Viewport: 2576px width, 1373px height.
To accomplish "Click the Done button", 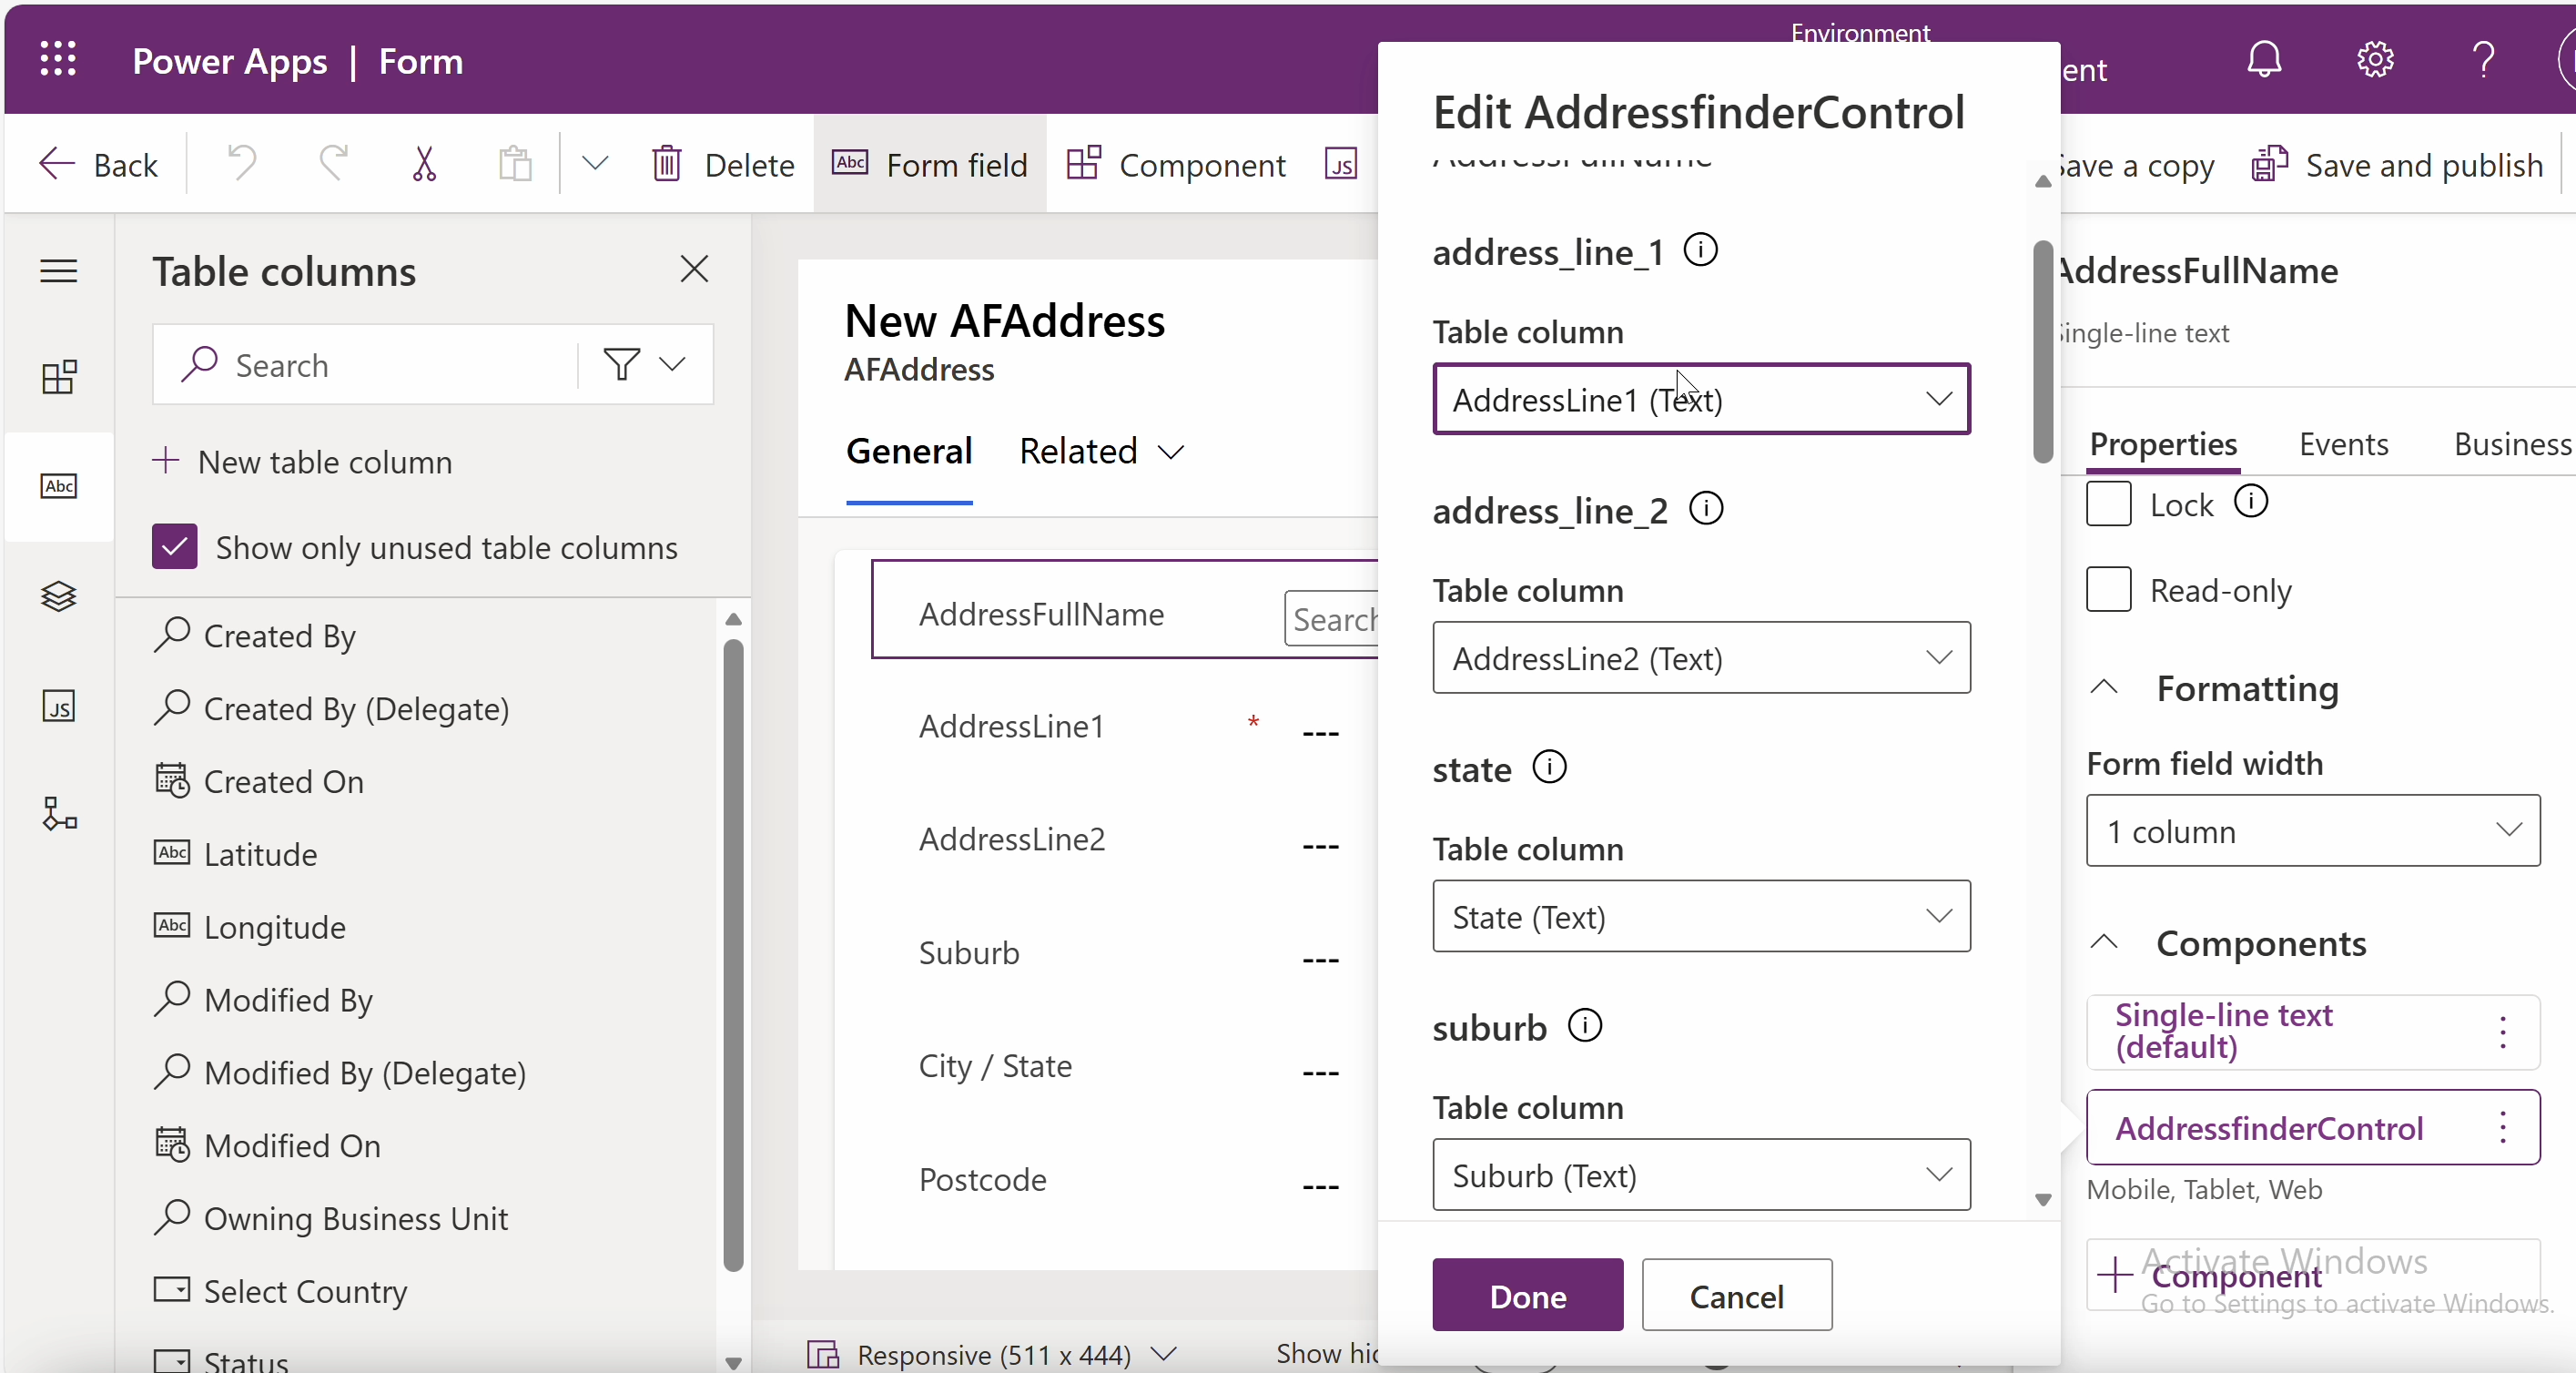I will coord(1528,1297).
